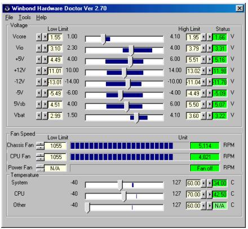Increase -12V high limit with right arrow
248x229 pixels.
pos(210,82)
